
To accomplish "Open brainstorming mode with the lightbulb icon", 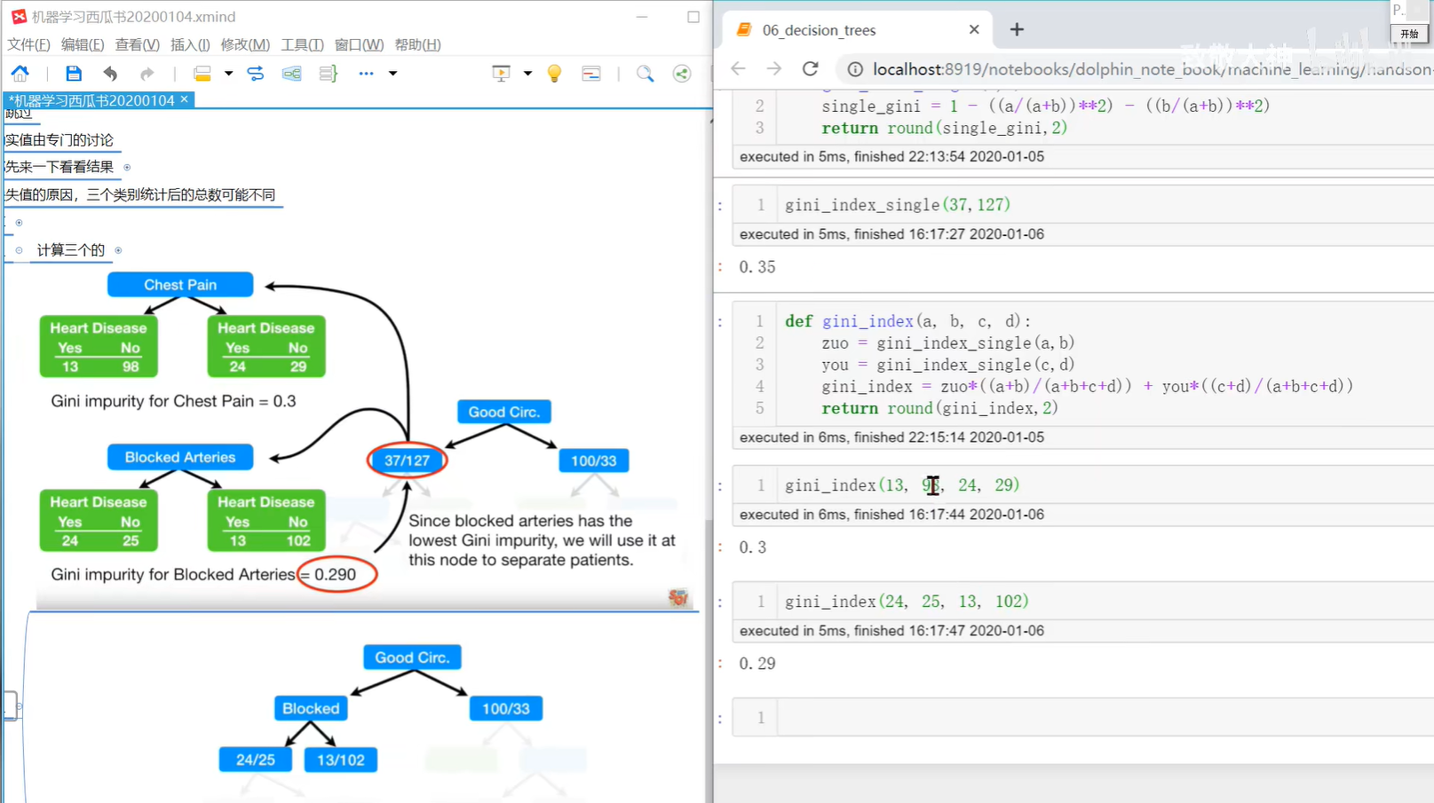I will [x=554, y=74].
